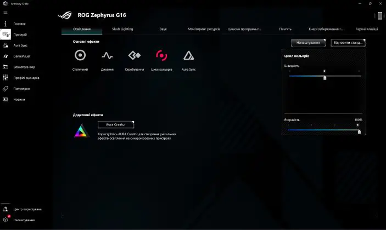Switch to the сучасна програма tab
Screen dimensions: 386x230
[x=244, y=29]
